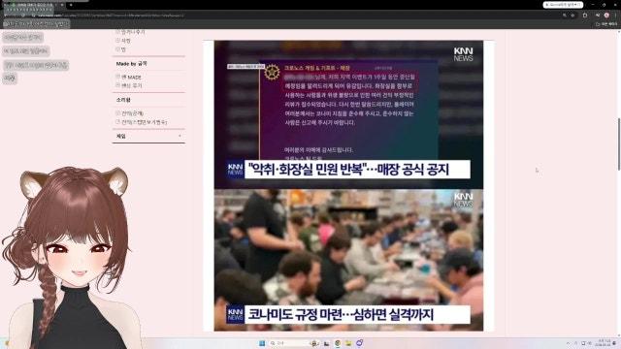
Task: Open the browser extensions puzzle icon
Action: 585,16
